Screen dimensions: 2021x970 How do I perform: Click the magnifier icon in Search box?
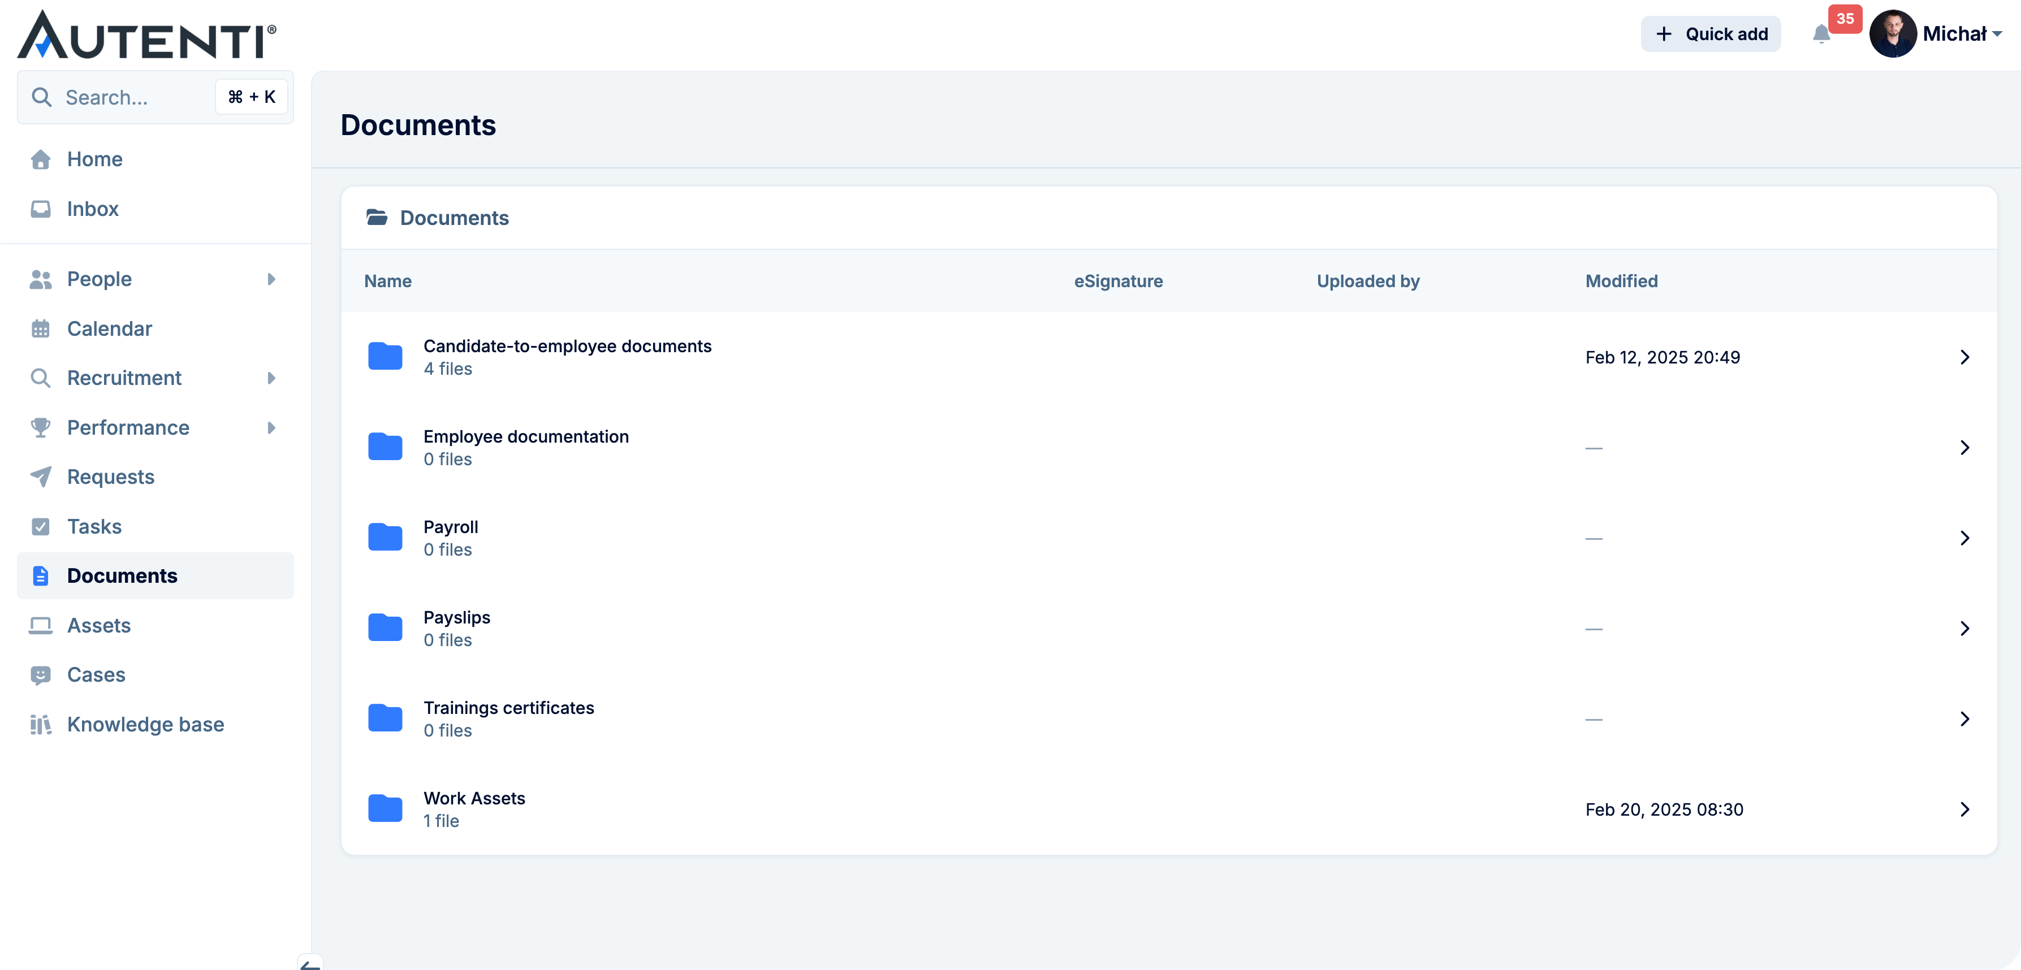[x=42, y=97]
